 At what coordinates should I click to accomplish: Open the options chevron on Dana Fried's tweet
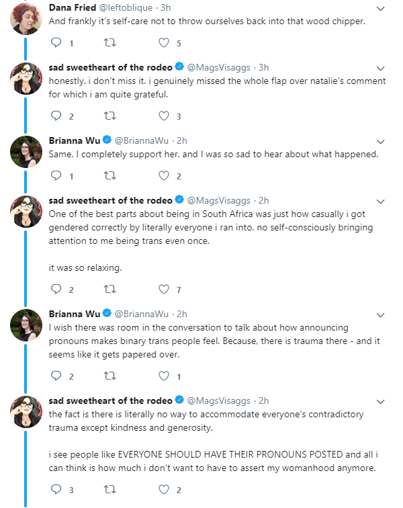tap(381, 9)
